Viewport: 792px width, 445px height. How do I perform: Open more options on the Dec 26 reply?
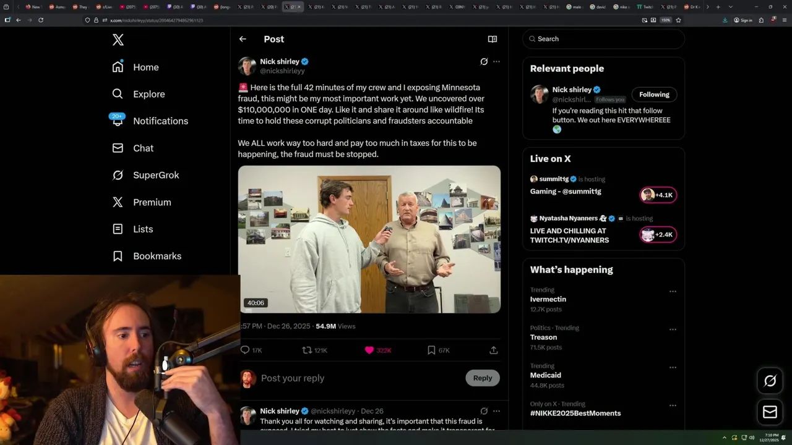[496, 411]
